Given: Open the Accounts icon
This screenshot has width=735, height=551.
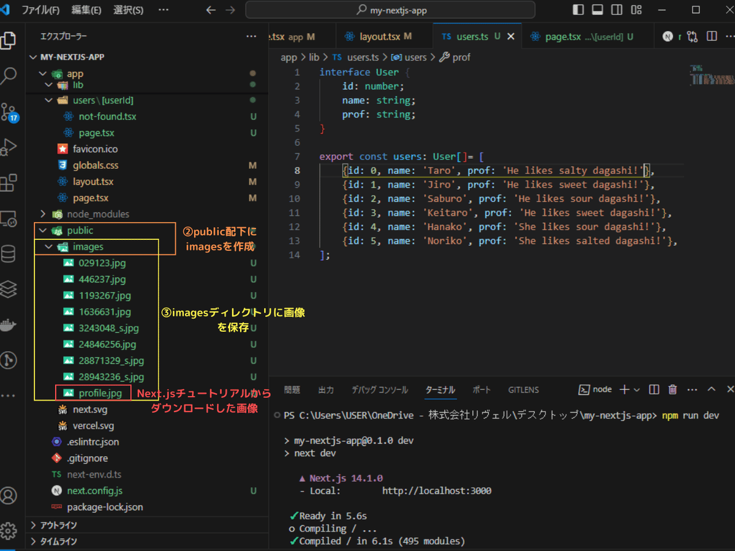Looking at the screenshot, I should coord(9,495).
